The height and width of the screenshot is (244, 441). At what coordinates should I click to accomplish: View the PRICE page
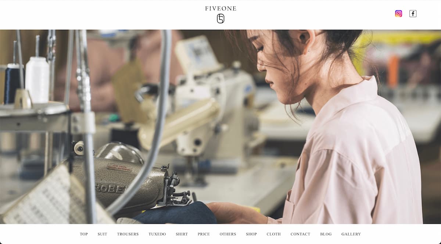point(204,234)
